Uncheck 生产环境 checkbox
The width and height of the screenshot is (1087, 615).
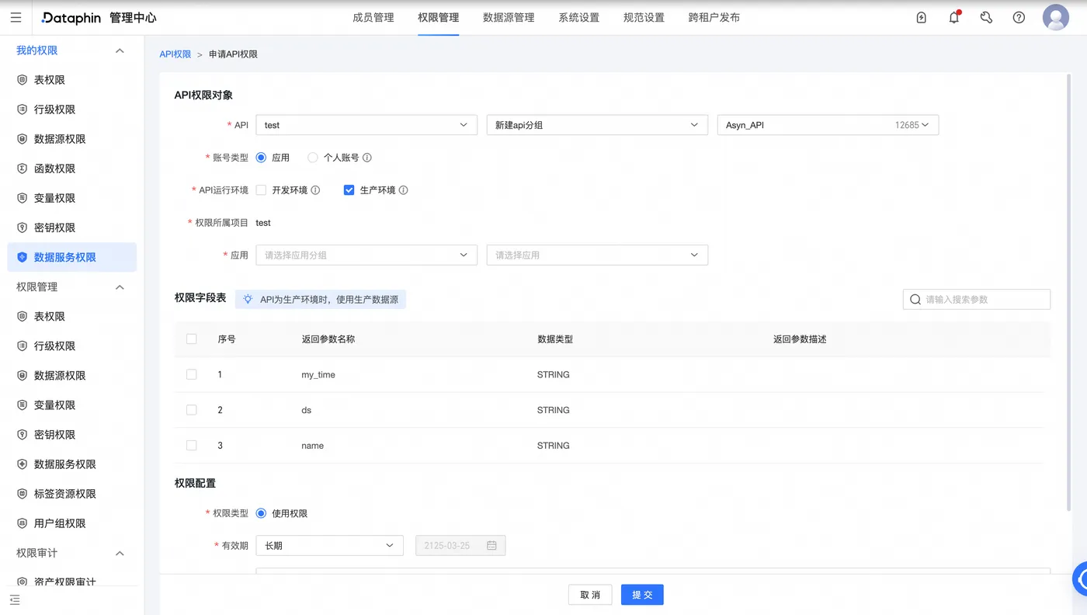pos(349,190)
